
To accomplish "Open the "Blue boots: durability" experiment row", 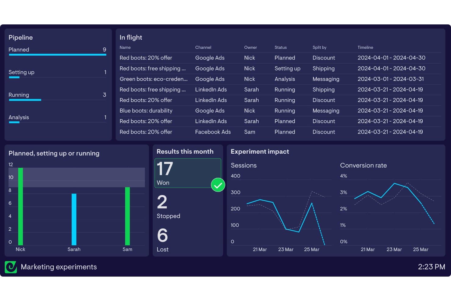I will (280, 111).
